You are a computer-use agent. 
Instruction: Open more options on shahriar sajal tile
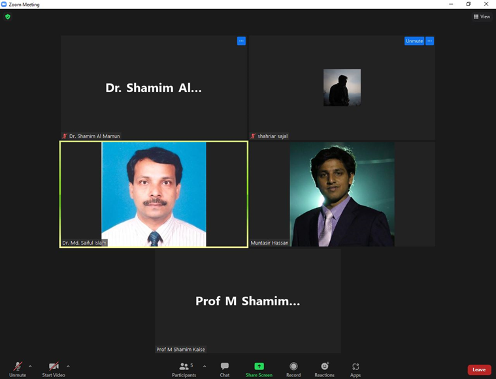click(429, 41)
